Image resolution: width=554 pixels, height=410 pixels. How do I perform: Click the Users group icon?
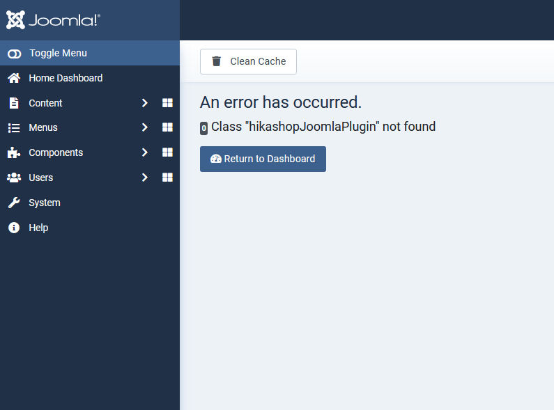click(x=14, y=178)
